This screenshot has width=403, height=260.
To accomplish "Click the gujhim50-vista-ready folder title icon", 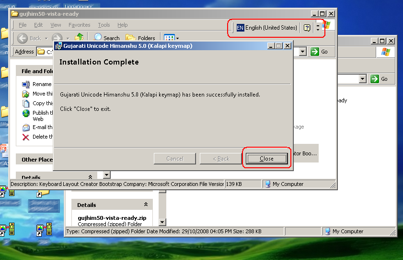I will (x=15, y=13).
